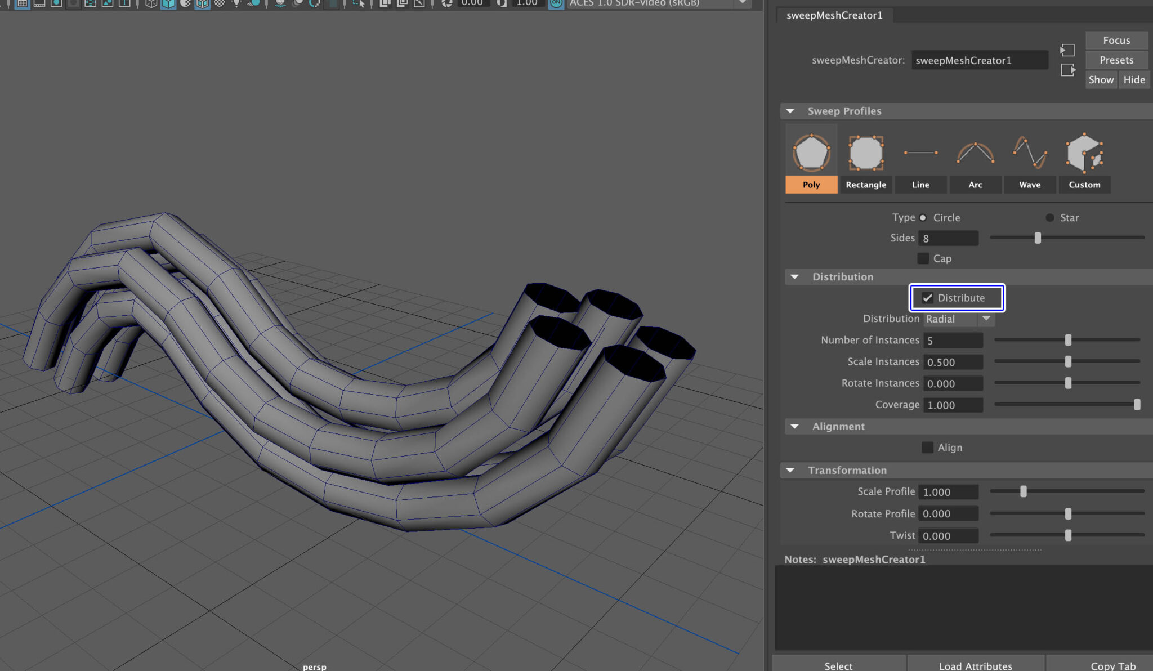The height and width of the screenshot is (671, 1153).
Task: Uncheck the Distribute checkbox
Action: pos(928,298)
